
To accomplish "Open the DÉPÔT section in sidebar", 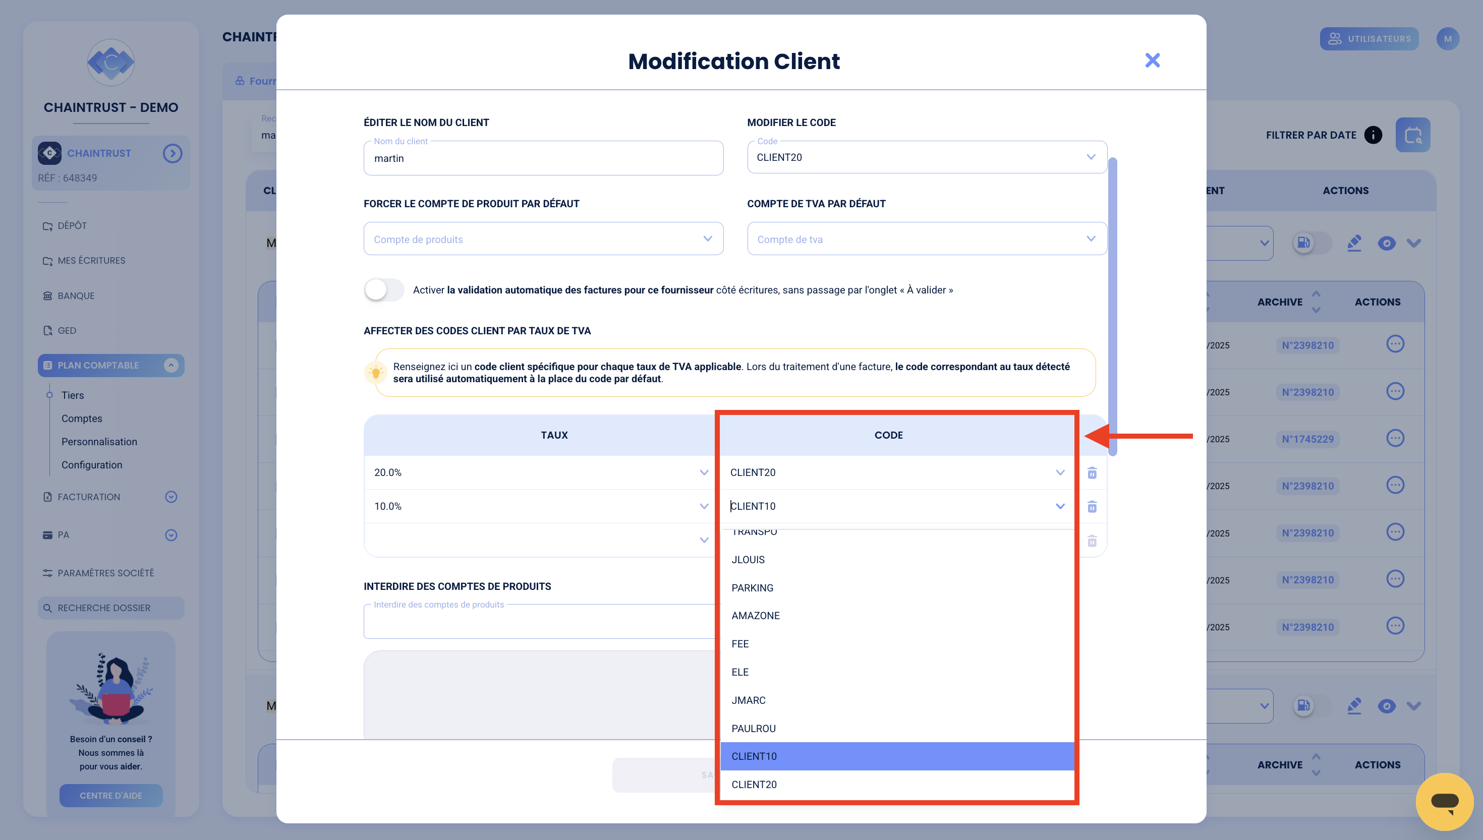I will point(72,225).
